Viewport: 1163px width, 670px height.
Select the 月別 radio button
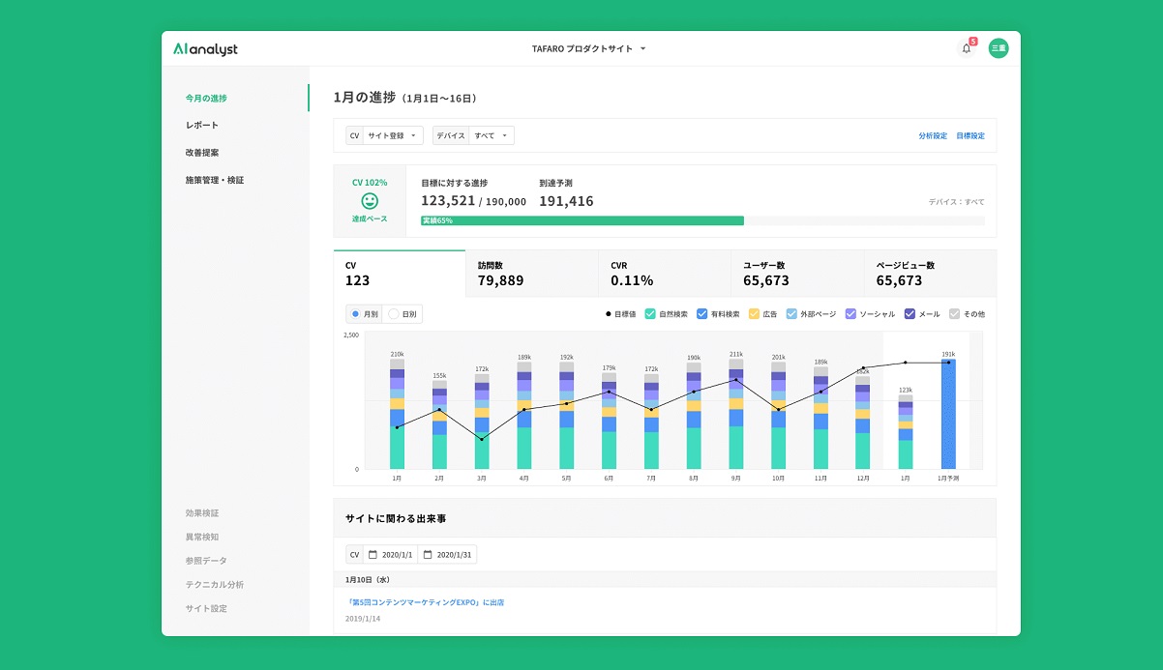(x=354, y=314)
